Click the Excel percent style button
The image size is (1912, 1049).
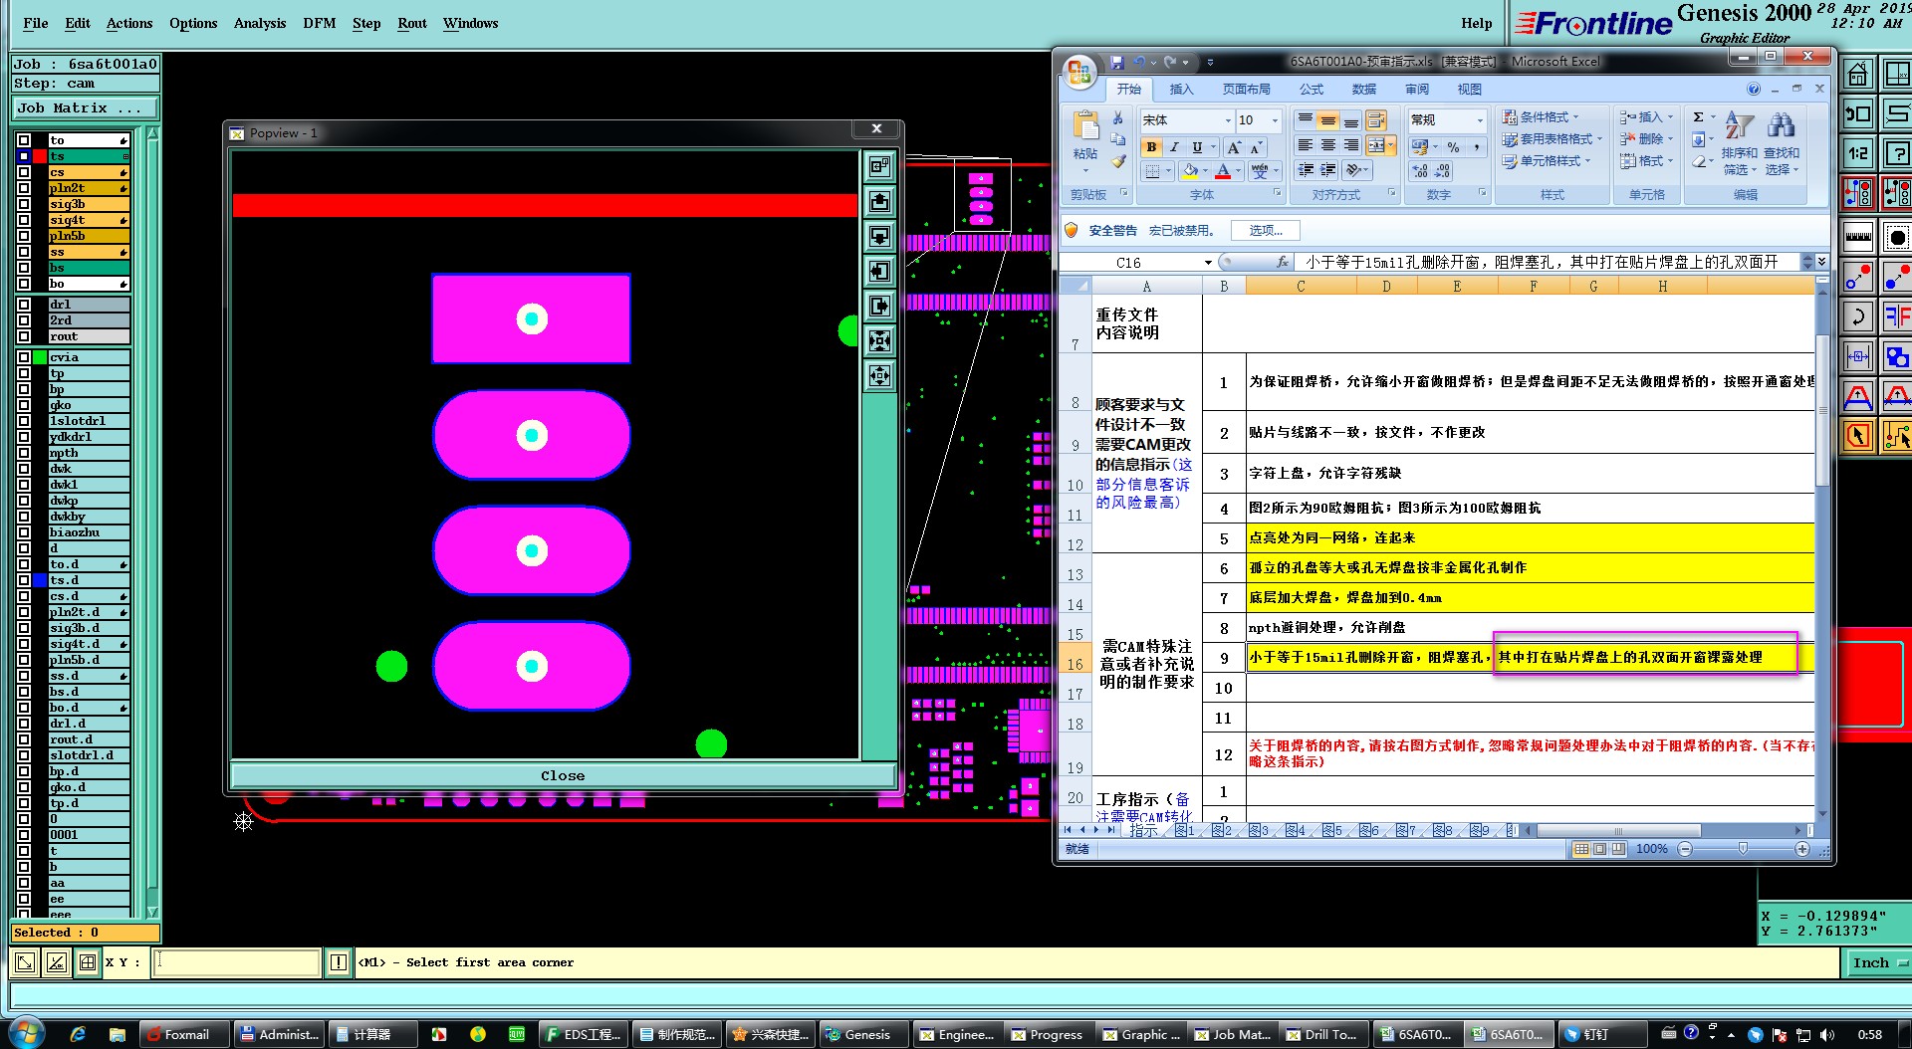coord(1453,147)
